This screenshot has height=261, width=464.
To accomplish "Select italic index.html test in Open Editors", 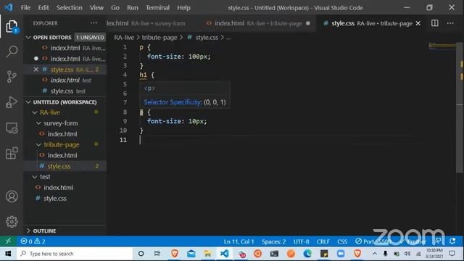I will (x=65, y=80).
